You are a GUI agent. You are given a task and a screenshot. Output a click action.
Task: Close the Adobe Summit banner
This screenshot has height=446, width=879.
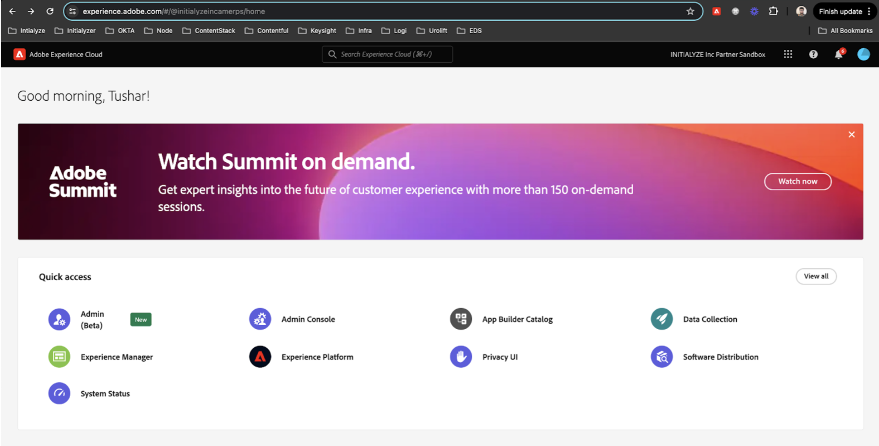click(851, 134)
